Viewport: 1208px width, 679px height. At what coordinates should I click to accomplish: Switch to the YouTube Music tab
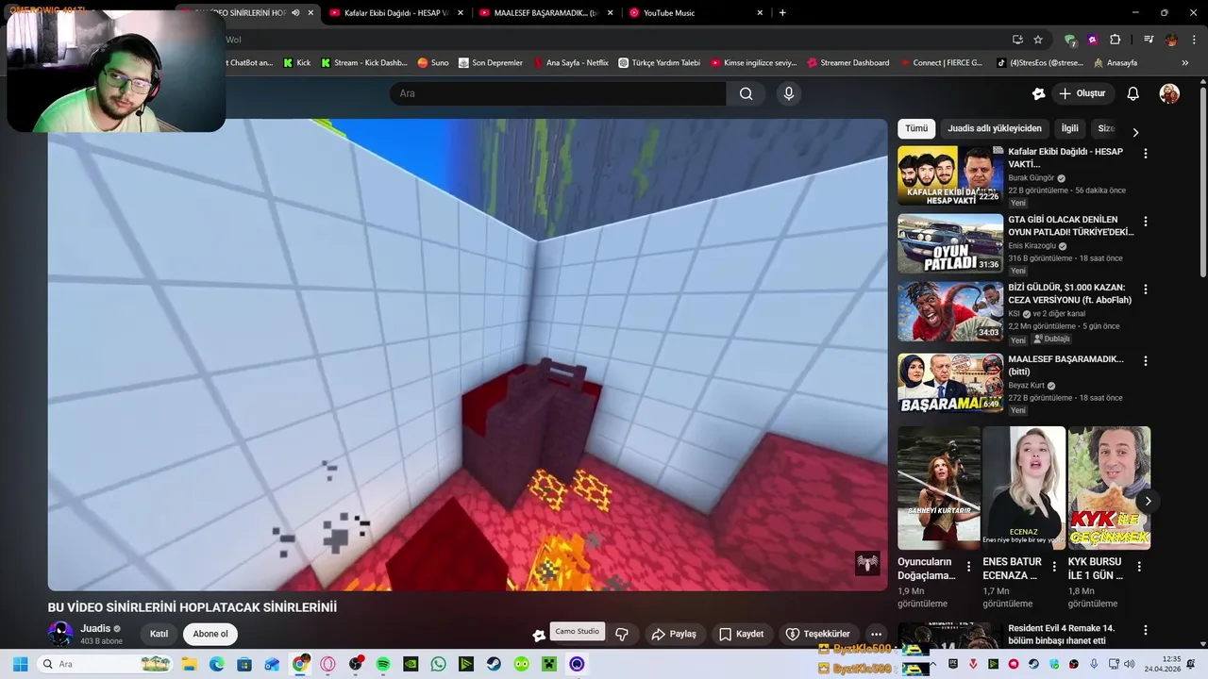pyautogui.click(x=696, y=13)
